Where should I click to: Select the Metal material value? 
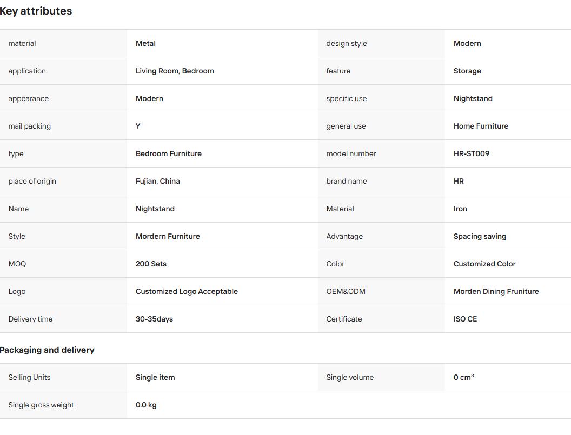(x=145, y=43)
